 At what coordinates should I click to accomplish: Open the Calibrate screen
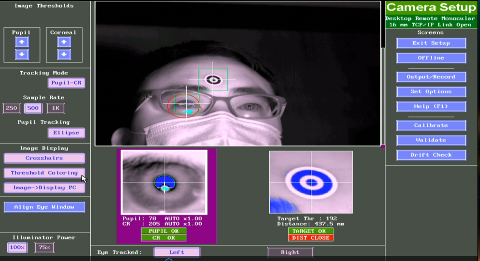point(431,126)
